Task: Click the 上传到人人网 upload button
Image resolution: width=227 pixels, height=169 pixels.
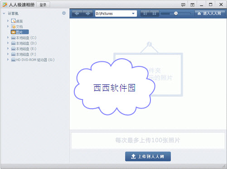Action: point(148,156)
